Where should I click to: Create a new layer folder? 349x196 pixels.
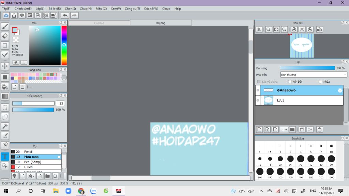coord(292,129)
